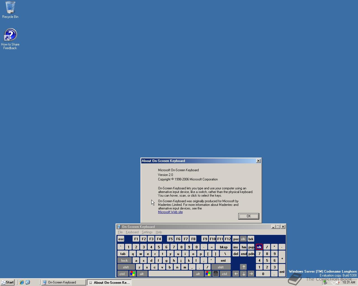Click the bksp key
This screenshot has height=286, width=358.
coord(223,247)
